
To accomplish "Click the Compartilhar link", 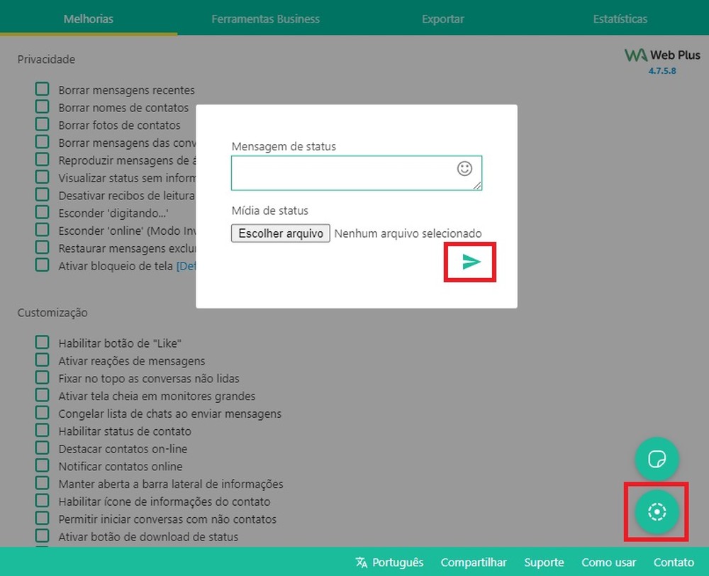I will pos(474,562).
